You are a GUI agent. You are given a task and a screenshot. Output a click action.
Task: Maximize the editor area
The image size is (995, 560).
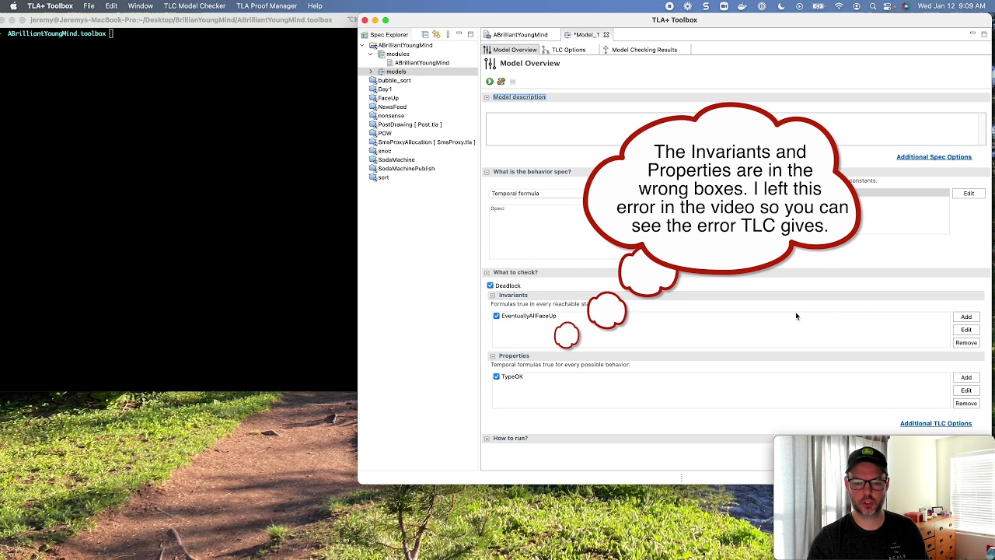984,34
